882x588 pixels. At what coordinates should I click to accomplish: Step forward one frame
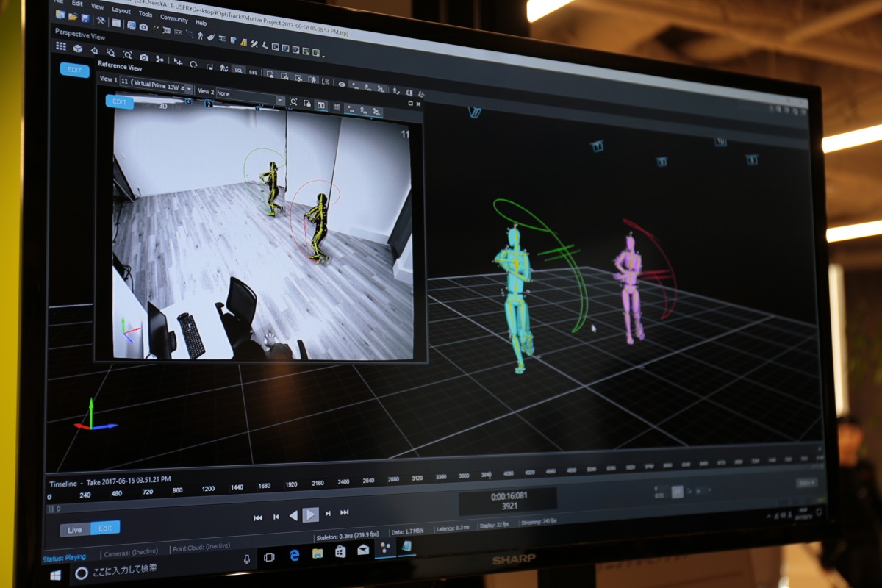(x=328, y=513)
